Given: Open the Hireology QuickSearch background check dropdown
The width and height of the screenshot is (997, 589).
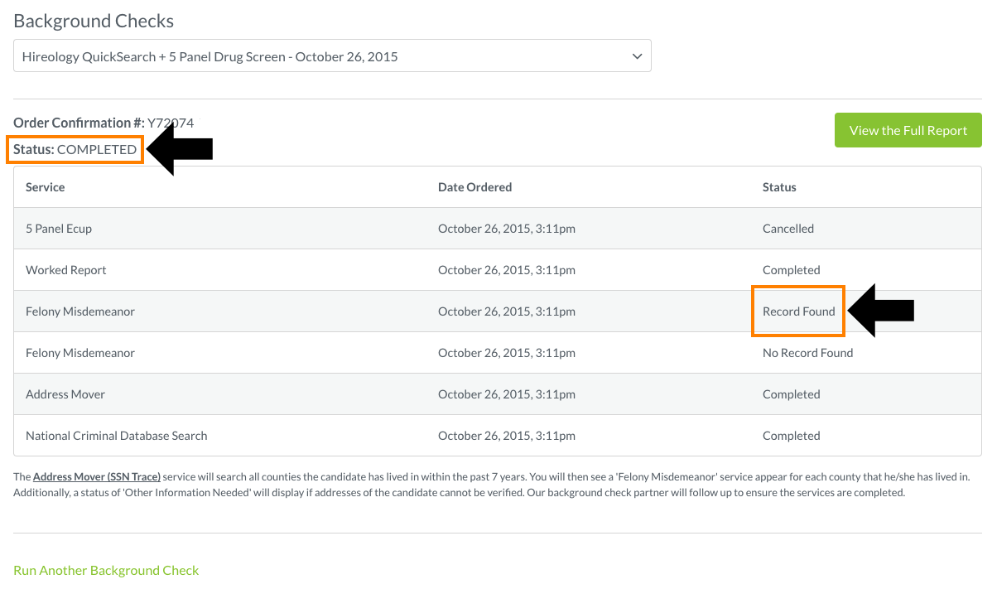Looking at the screenshot, I should [332, 56].
